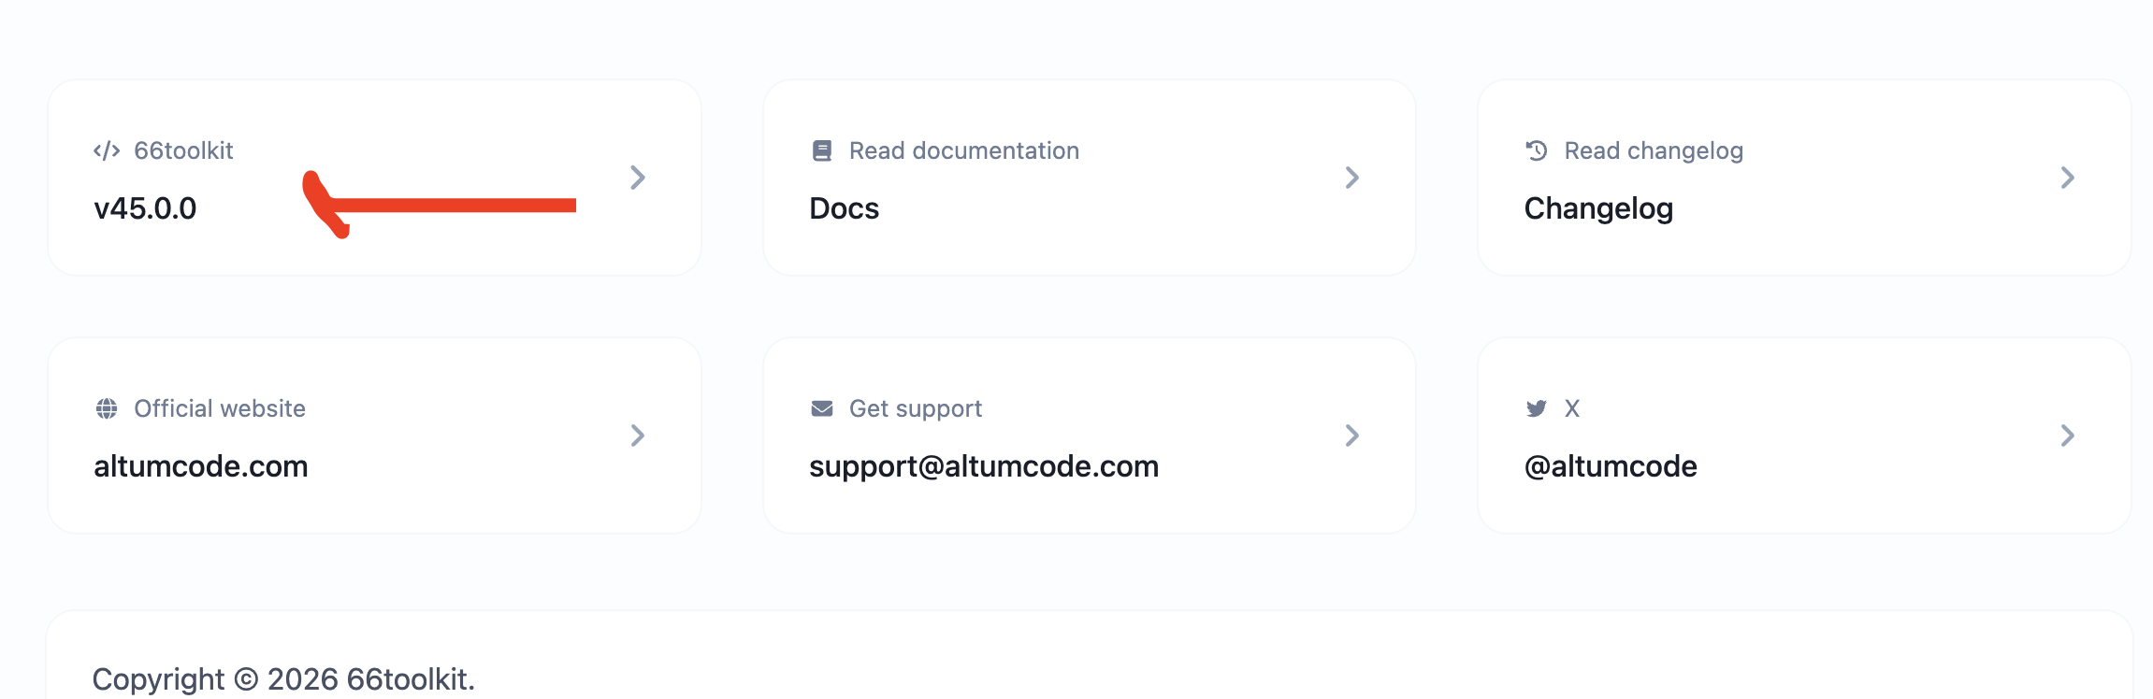2153x699 pixels.
Task: Click the code brackets icon beside 66toolkit
Action: click(107, 150)
